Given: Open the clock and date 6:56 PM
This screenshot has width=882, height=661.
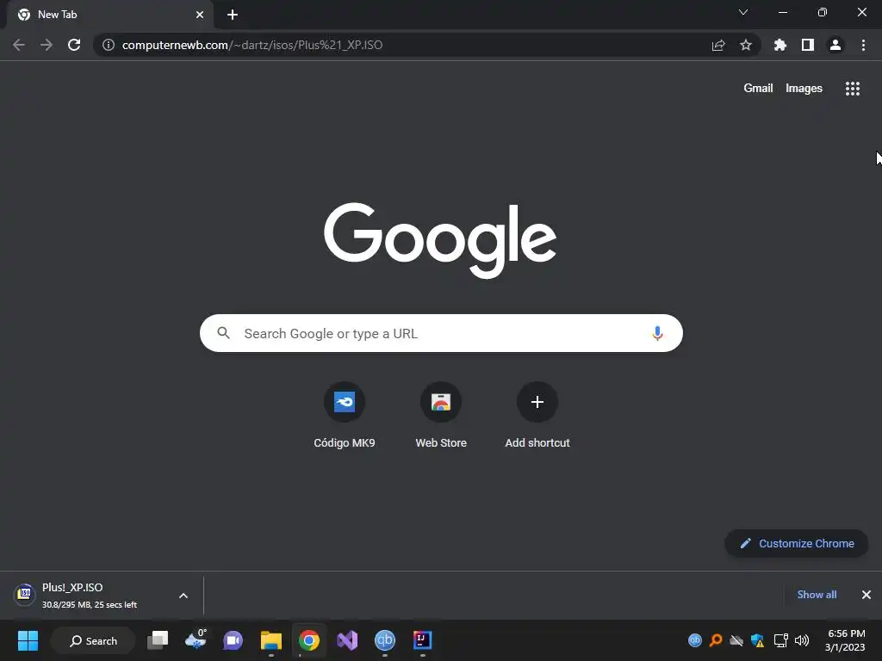Looking at the screenshot, I should 845,640.
